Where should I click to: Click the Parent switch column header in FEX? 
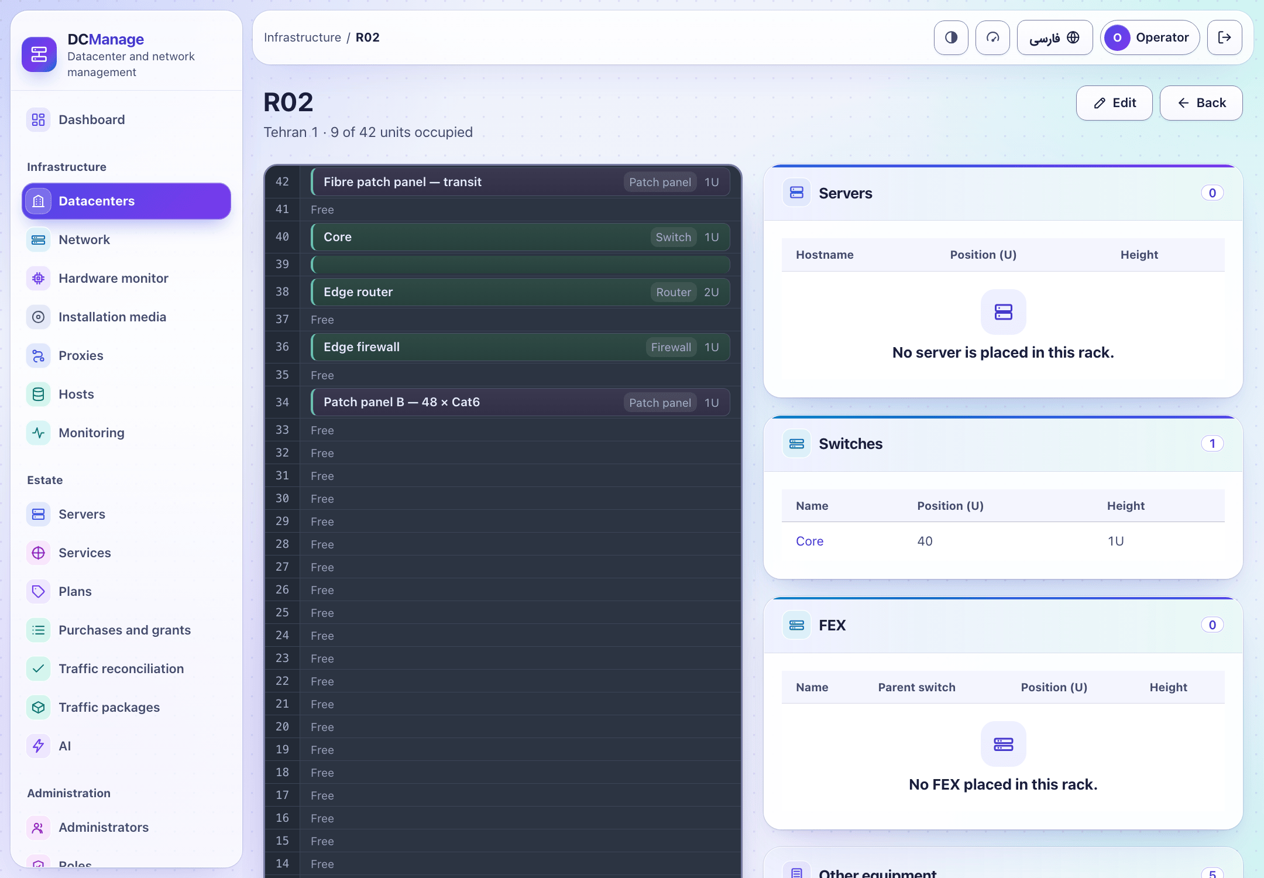tap(916, 687)
